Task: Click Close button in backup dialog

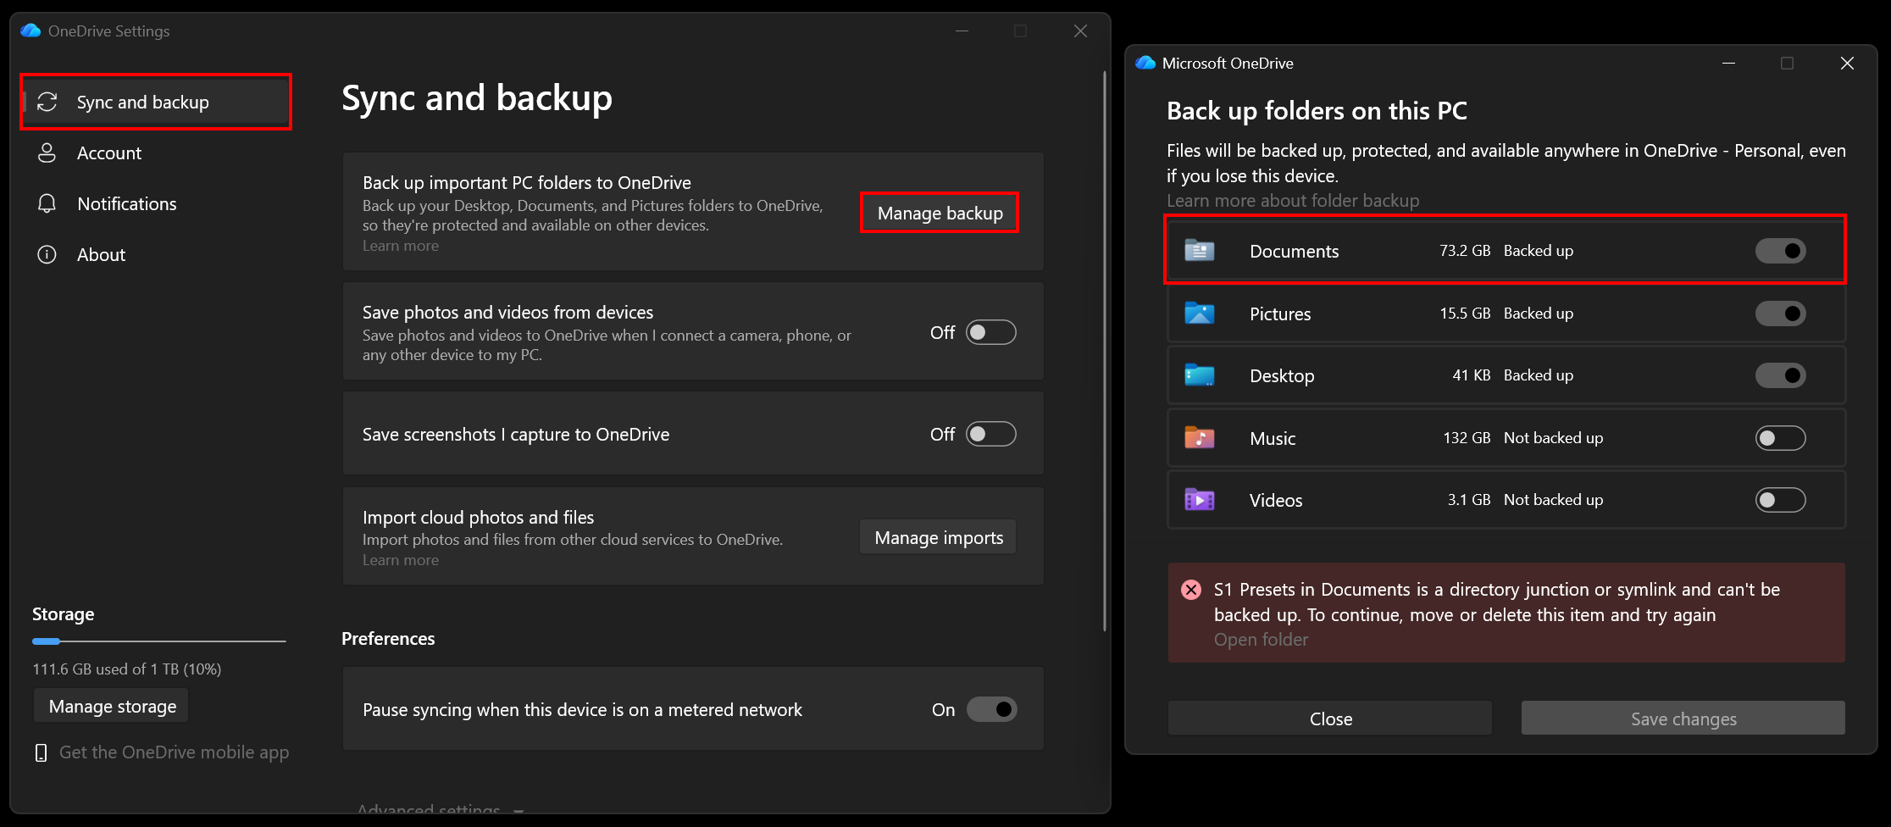Action: 1330,719
